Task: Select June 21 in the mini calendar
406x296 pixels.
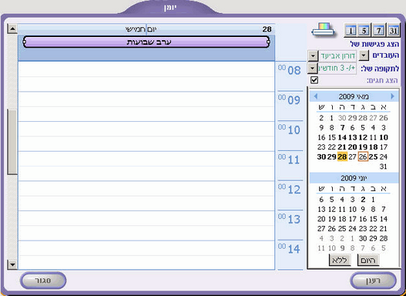Action: pyautogui.click(x=384, y=229)
